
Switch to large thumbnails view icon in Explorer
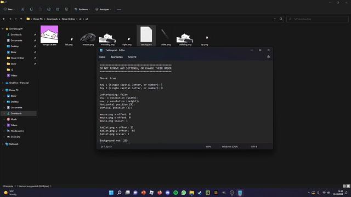click(348, 186)
